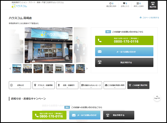The width and height of the screenshot is (167, 123).
Task: Jump to 店舗からのメッセージ section
Action: 91,85
